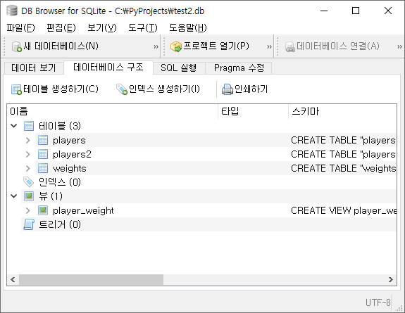This screenshot has height=313, width=405.
Task: Click the 새 데이터베이스(N) button label
Action: [x=61, y=46]
